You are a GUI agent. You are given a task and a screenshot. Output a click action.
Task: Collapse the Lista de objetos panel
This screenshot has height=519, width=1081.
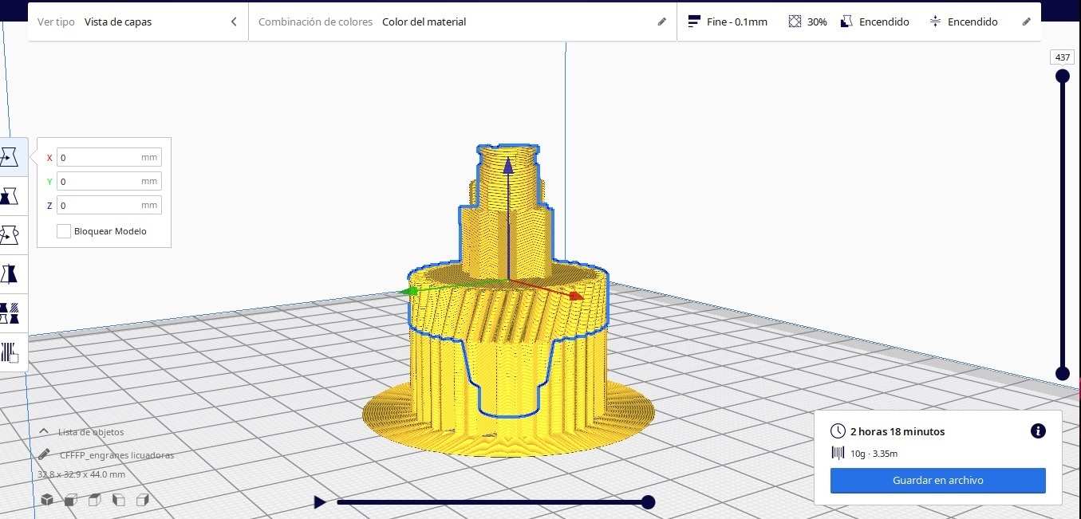pyautogui.click(x=44, y=432)
